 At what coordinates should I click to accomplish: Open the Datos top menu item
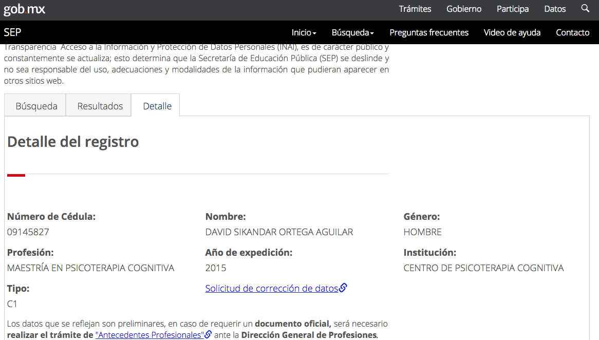coord(555,9)
